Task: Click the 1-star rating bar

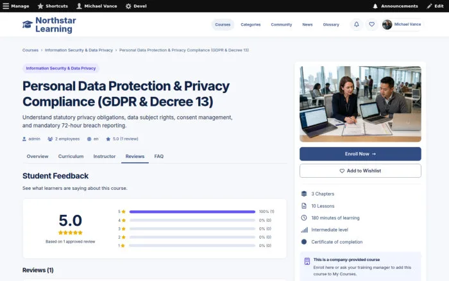Action: click(x=192, y=246)
